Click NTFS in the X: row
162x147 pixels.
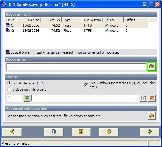88,31
